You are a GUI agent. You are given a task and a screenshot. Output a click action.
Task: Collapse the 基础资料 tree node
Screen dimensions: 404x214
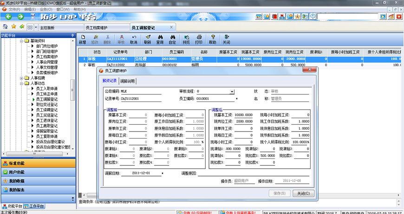pos(21,41)
